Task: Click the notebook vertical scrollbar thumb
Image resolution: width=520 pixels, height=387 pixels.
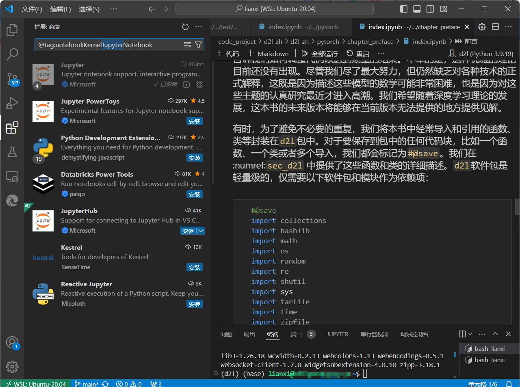Action: coord(517,206)
